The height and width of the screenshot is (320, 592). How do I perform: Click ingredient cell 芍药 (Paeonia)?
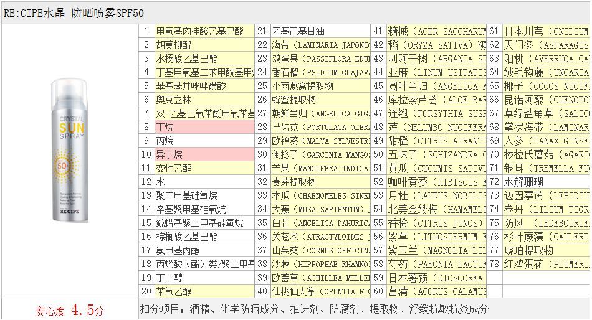(436, 264)
